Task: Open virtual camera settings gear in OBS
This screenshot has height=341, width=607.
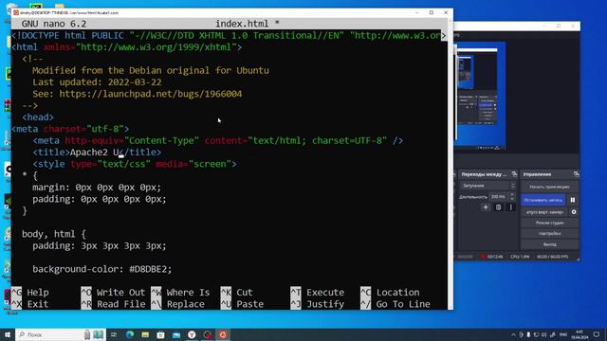Action: [x=574, y=212]
